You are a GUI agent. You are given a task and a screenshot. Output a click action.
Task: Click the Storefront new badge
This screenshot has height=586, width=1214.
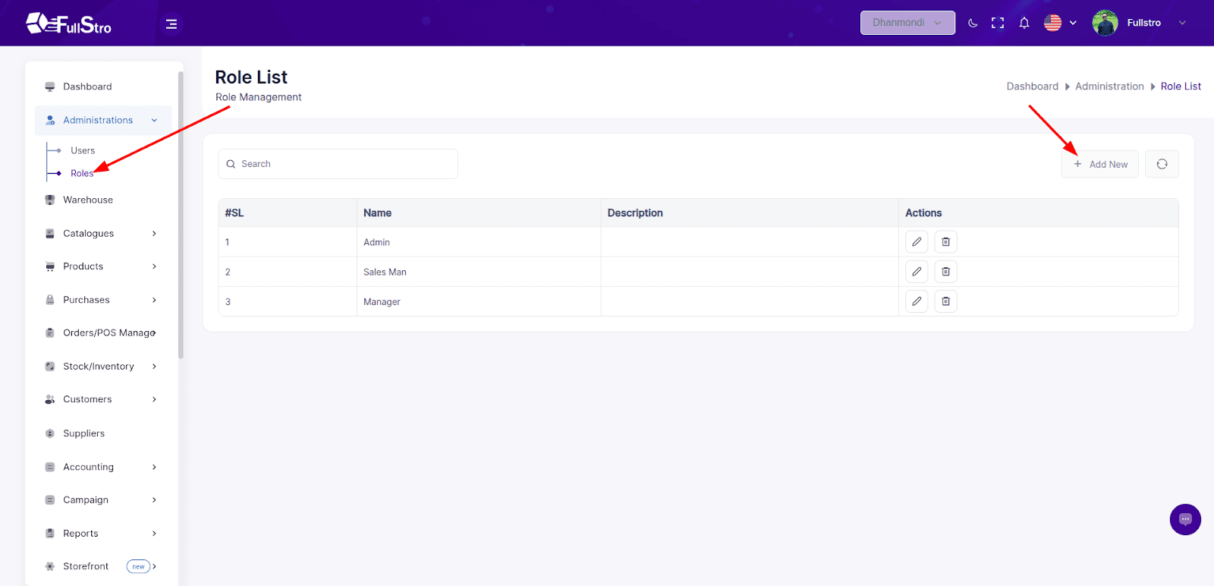pyautogui.click(x=138, y=566)
